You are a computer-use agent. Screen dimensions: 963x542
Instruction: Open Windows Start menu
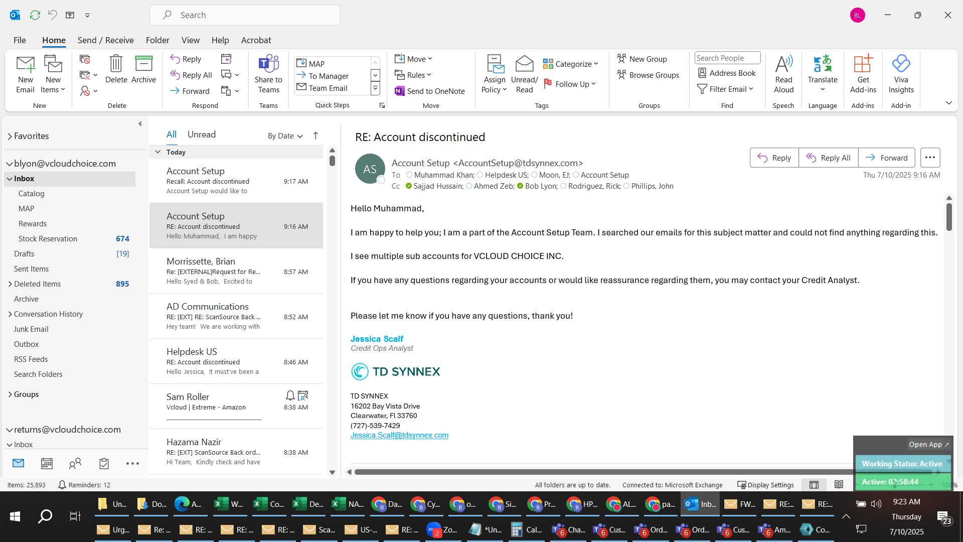[x=15, y=516]
